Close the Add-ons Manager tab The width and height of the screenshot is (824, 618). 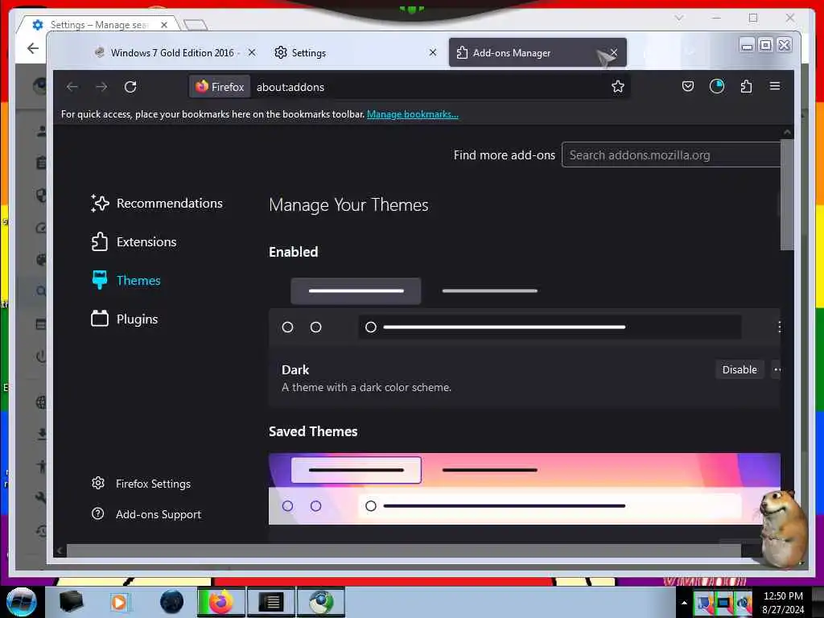pos(613,52)
